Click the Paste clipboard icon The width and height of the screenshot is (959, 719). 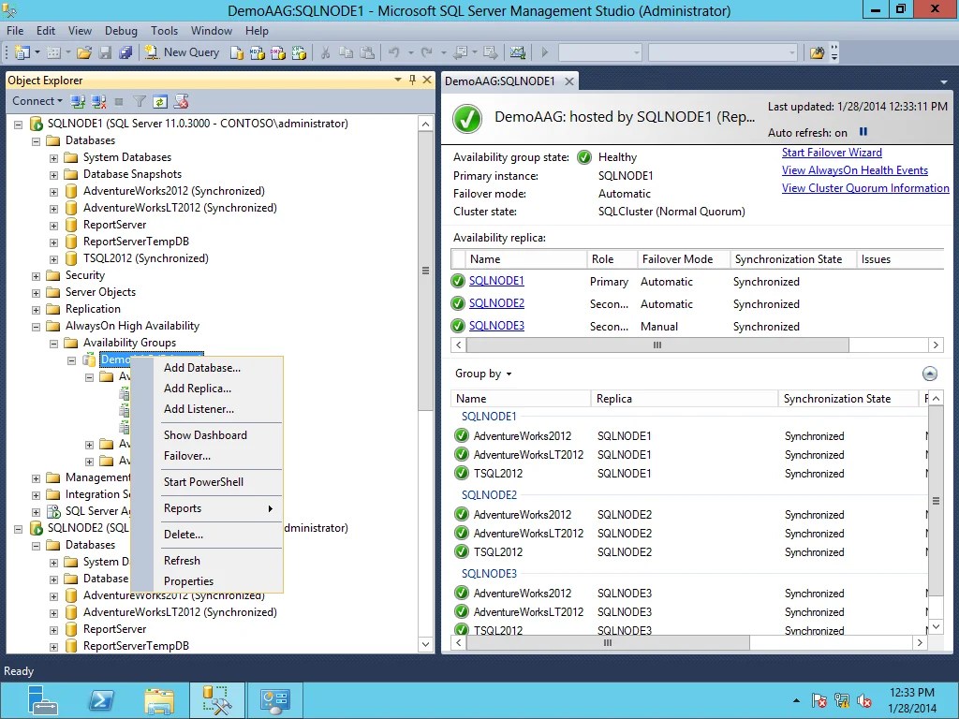(x=367, y=53)
